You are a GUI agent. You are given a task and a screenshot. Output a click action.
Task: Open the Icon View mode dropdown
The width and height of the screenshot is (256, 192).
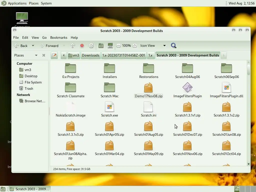pyautogui.click(x=153, y=46)
